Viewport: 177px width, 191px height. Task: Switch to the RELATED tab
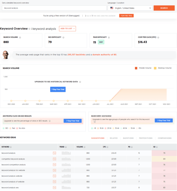pos(114,138)
